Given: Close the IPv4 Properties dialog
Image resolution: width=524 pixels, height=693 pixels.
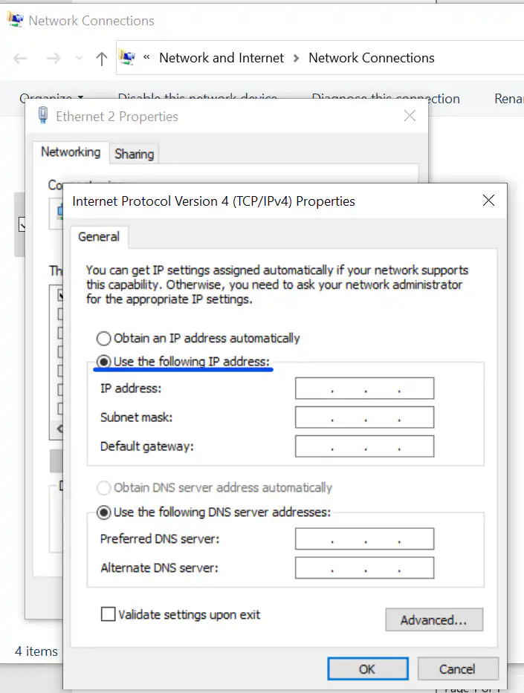Looking at the screenshot, I should 488,201.
